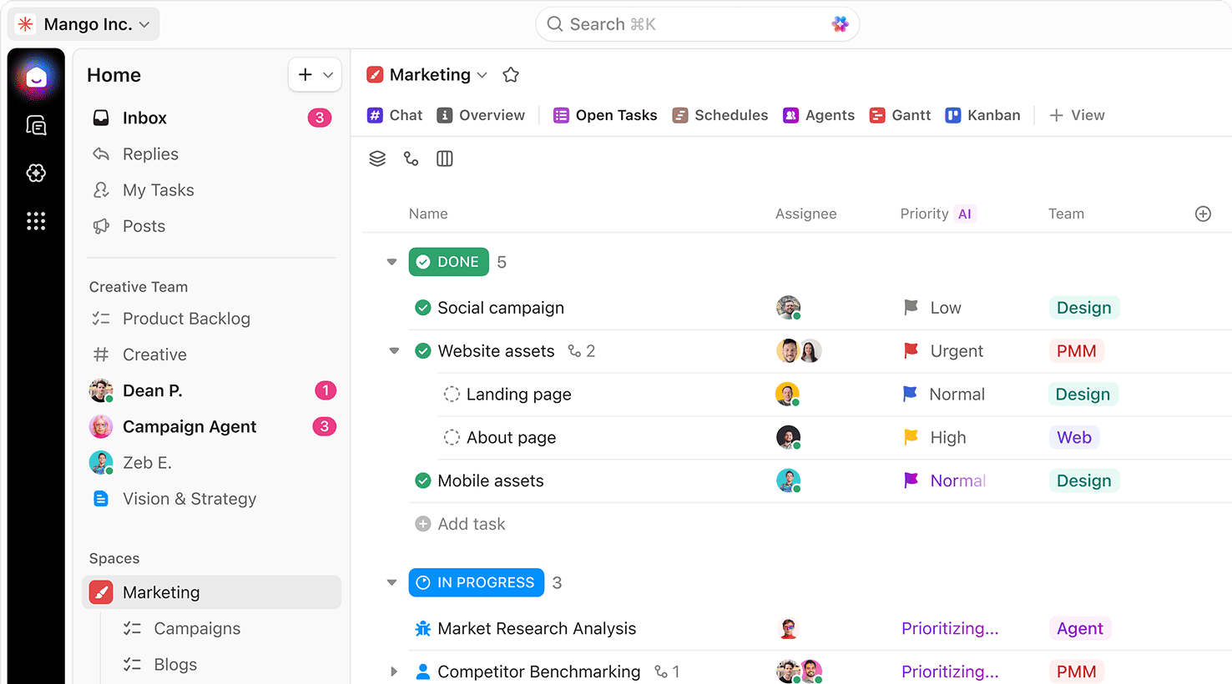The width and height of the screenshot is (1232, 684).
Task: Open the Gantt view tab
Action: pos(900,115)
